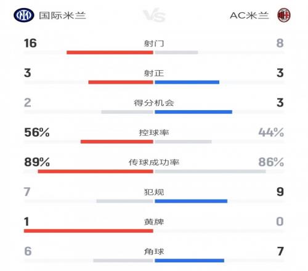Click AC Milan's 44% possession value
The image size is (308, 271).
pos(271,132)
